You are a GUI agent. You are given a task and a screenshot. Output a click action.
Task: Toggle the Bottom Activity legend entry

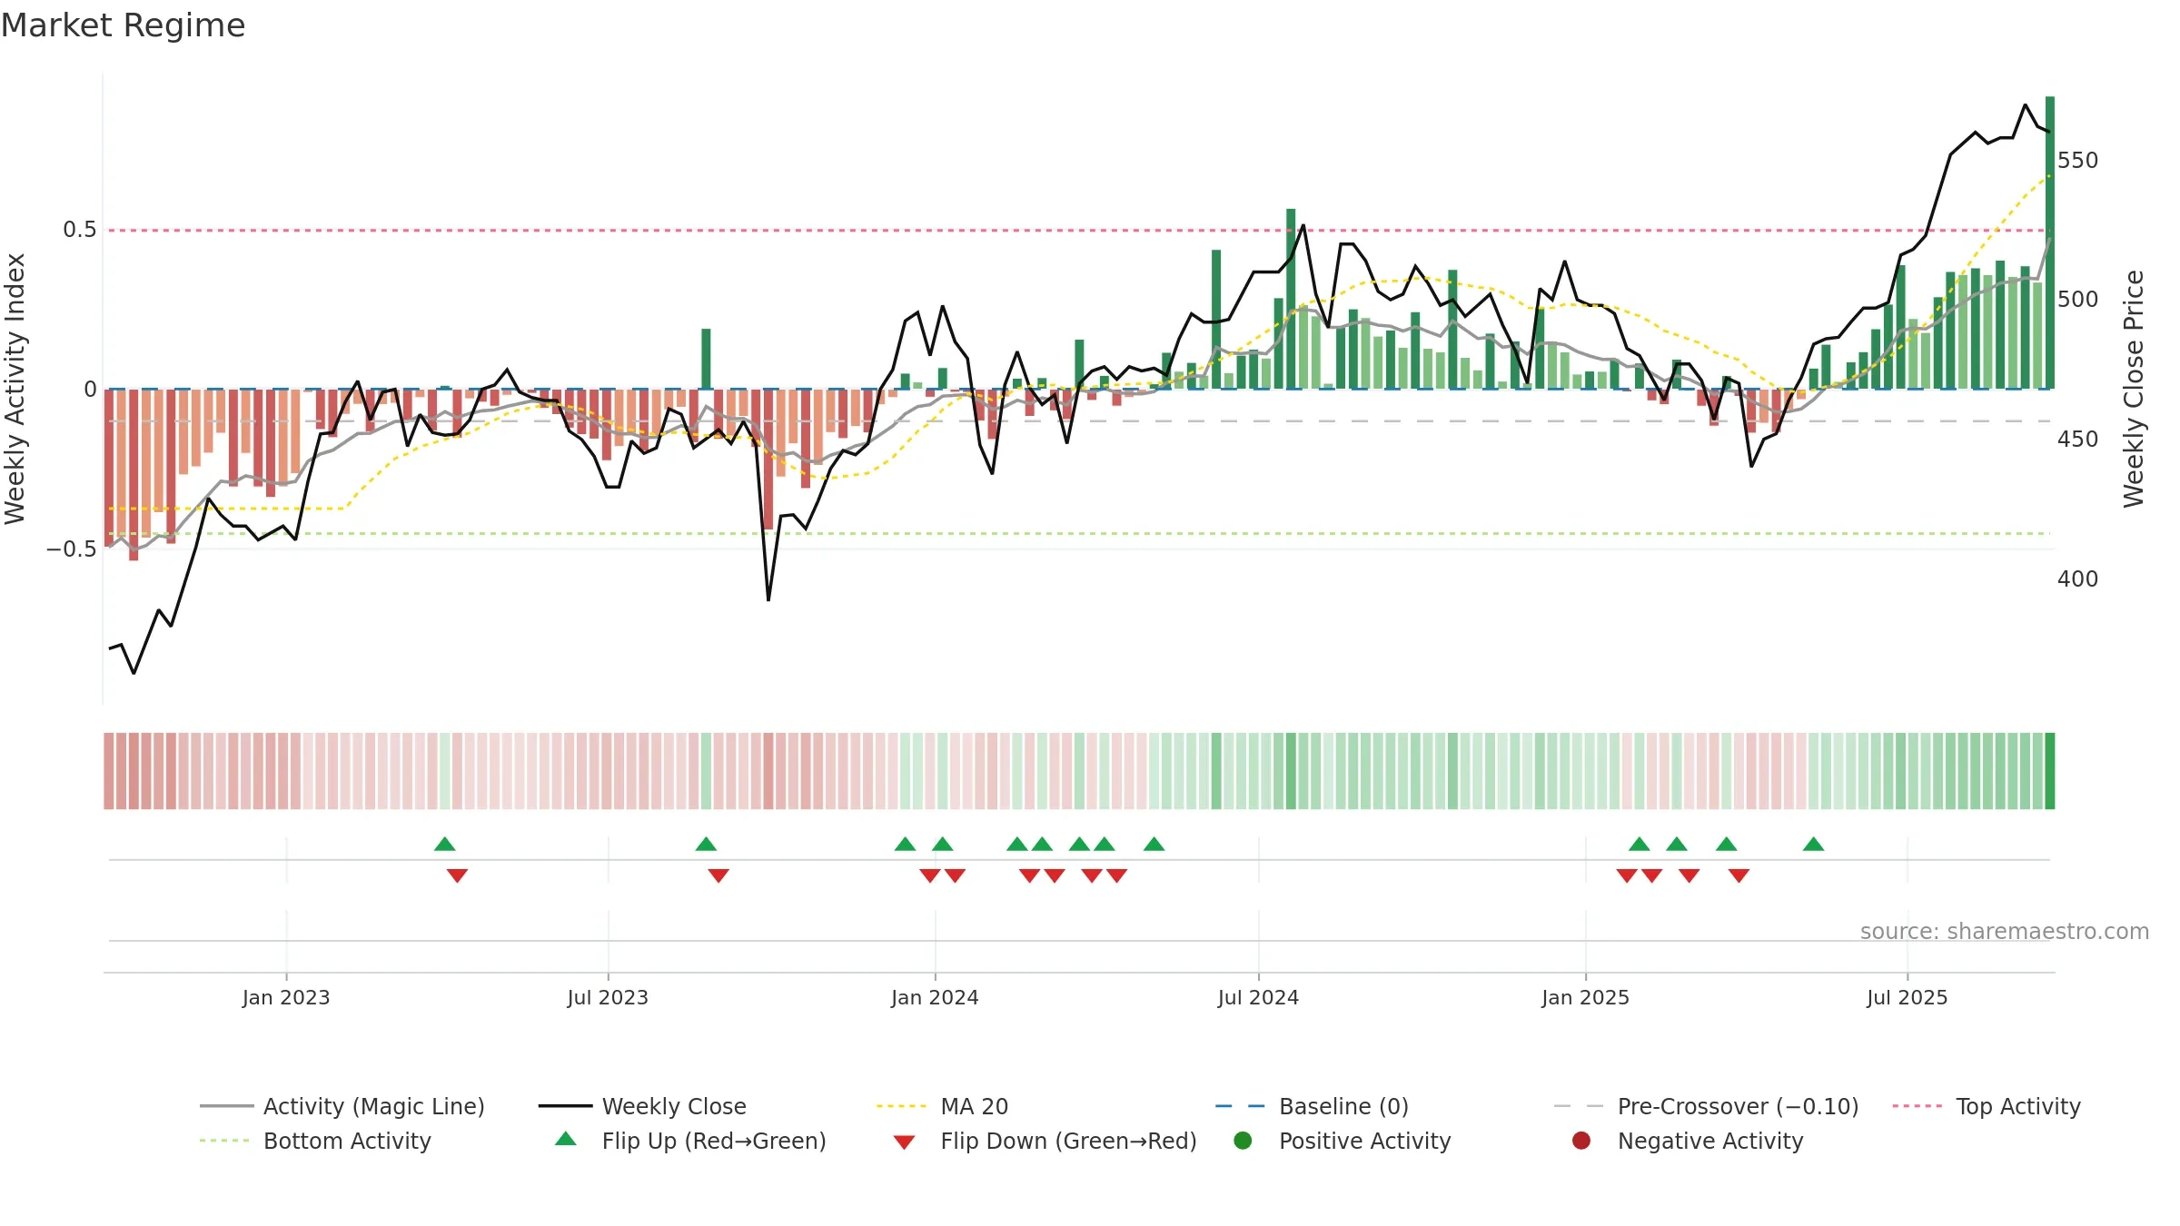315,1141
